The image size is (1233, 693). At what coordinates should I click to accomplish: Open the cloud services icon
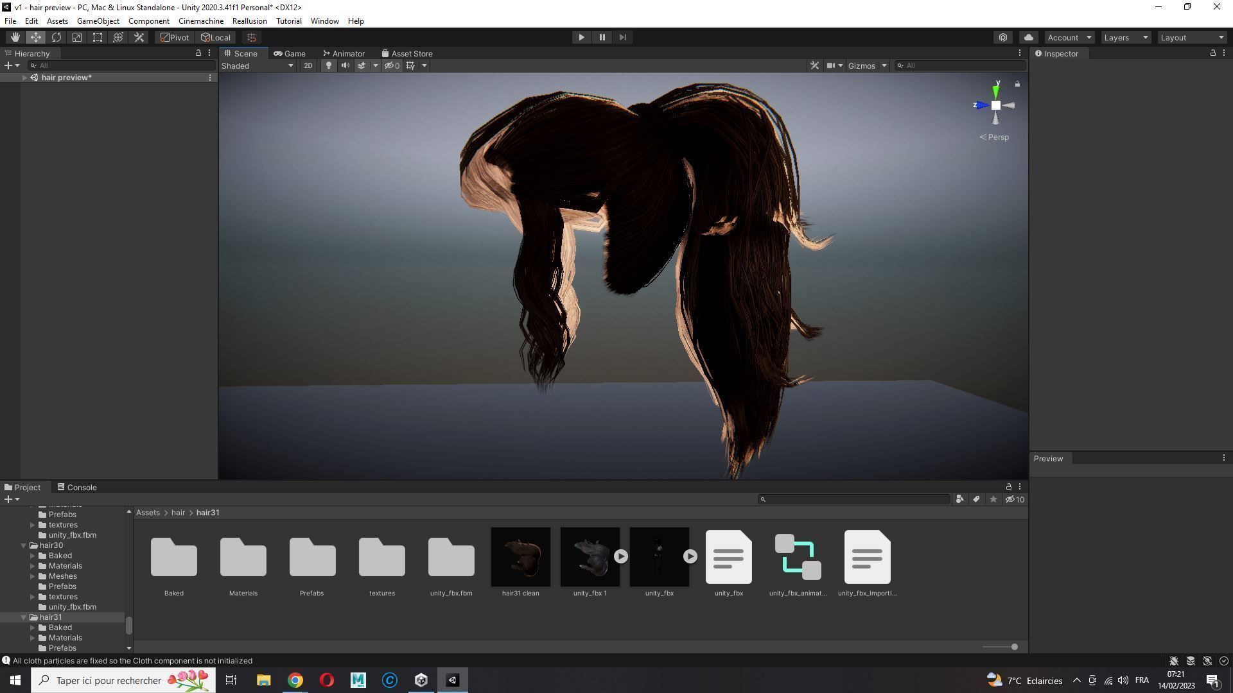[1028, 37]
